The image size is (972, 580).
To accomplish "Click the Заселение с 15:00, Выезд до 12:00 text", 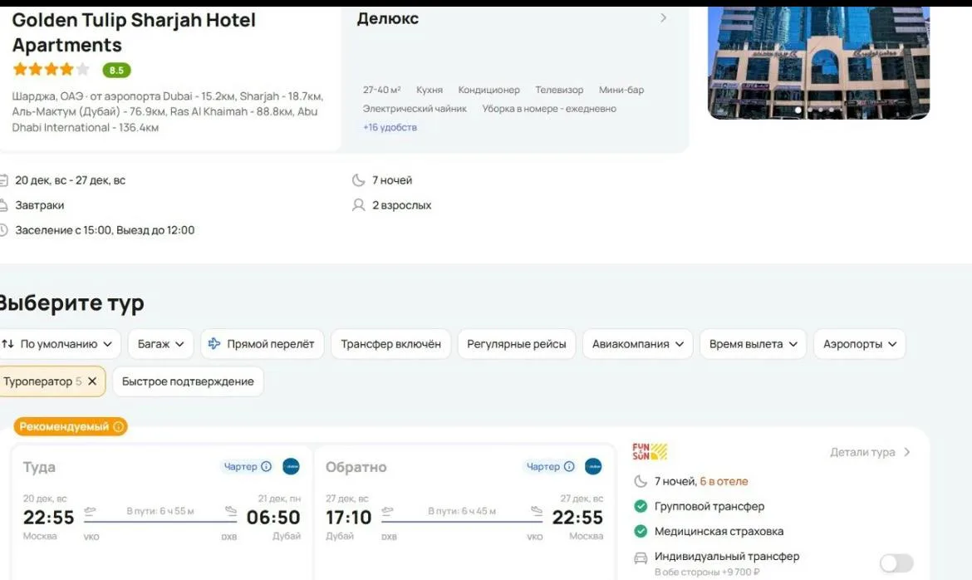I will click(105, 230).
